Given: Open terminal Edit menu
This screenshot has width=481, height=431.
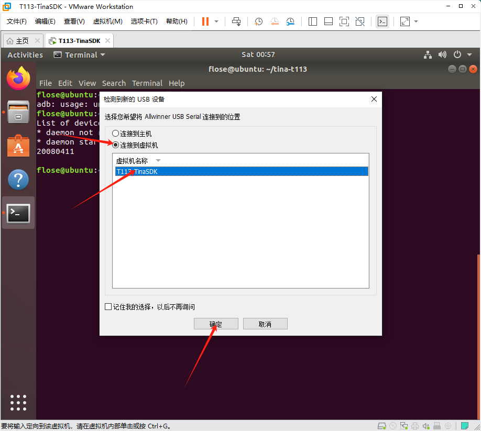Looking at the screenshot, I should 65,83.
